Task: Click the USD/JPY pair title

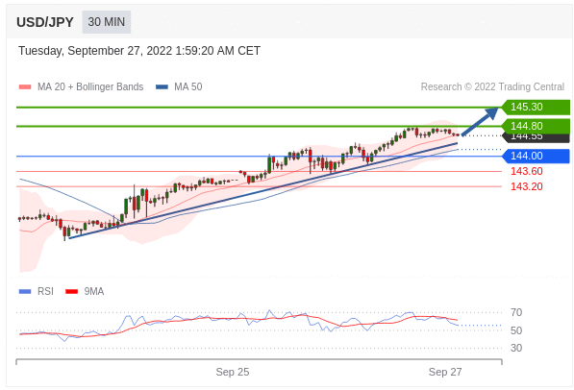Action: pos(45,22)
